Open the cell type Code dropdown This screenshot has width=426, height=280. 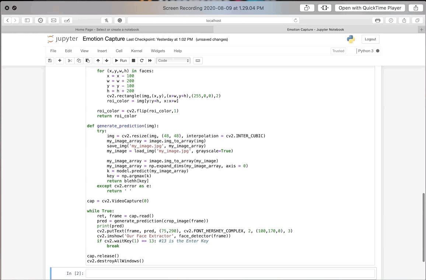(173, 60)
